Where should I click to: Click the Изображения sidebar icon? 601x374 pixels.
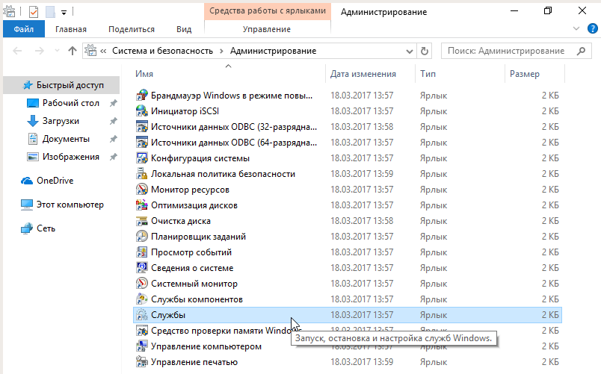[33, 157]
